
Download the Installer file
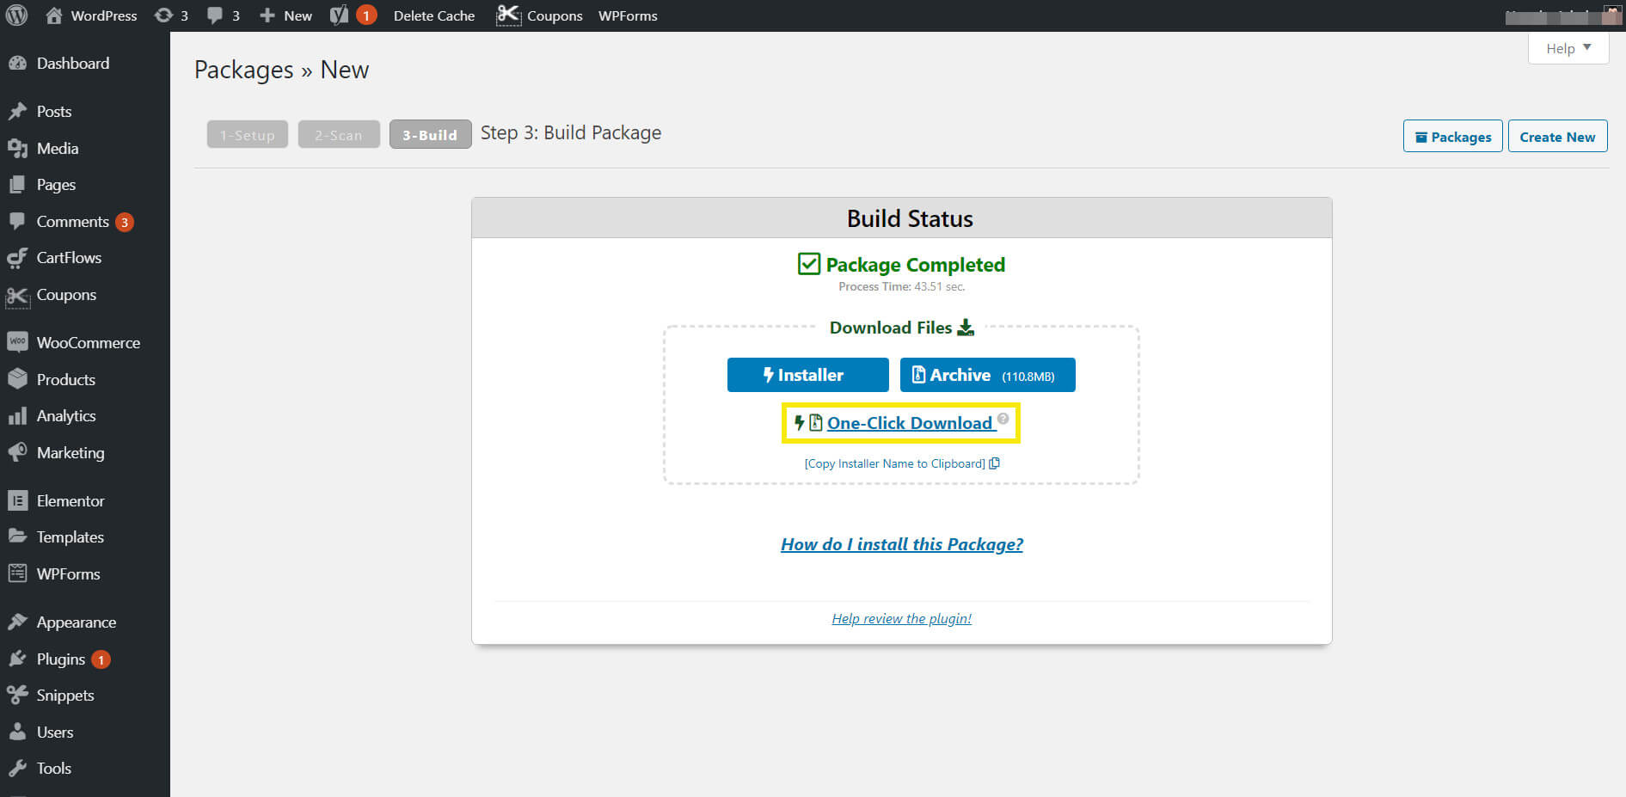[807, 375]
